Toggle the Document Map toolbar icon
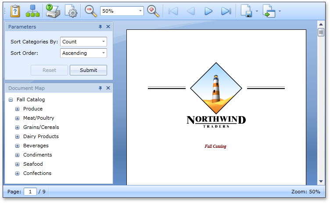 click(x=32, y=11)
